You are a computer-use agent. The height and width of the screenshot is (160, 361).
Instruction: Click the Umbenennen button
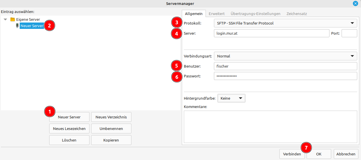pos(111,129)
